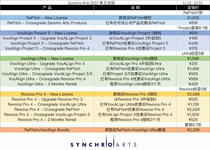Click 'Revoice Pro 4 – Crossgrade RePitch'

pos(47,109)
